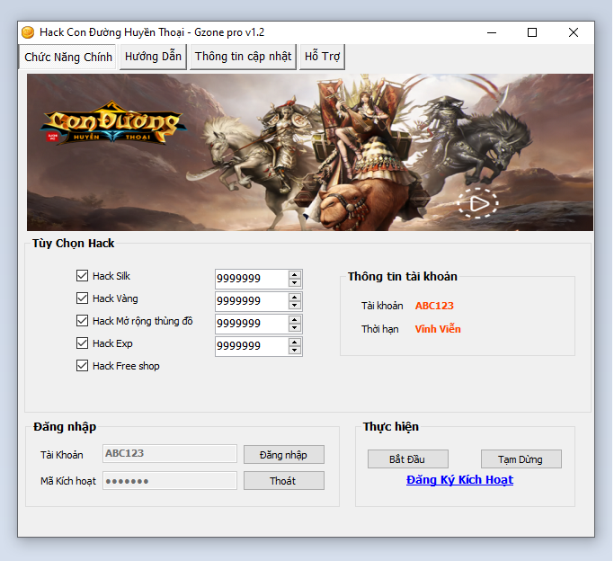
Task: Click the Tạm Dừng button
Action: (521, 459)
